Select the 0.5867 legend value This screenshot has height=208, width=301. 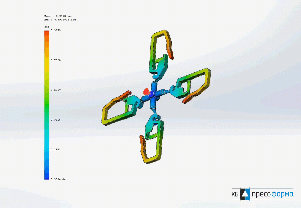[x=56, y=90]
